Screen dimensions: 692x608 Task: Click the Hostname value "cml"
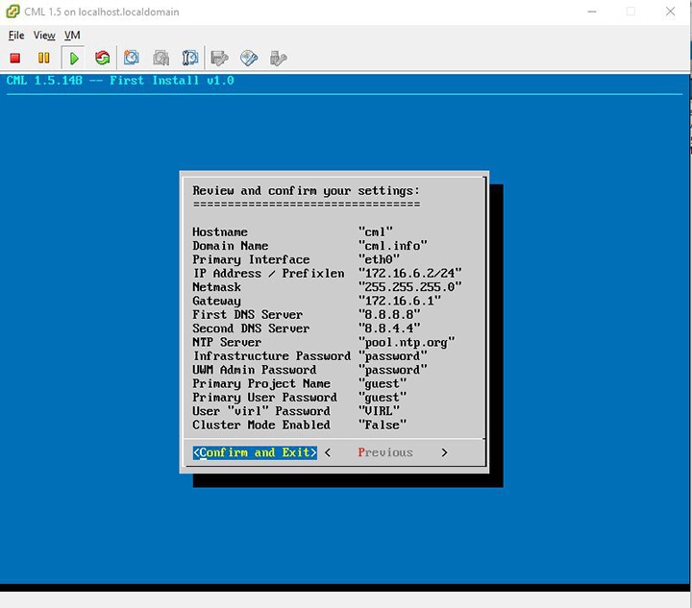click(x=376, y=231)
